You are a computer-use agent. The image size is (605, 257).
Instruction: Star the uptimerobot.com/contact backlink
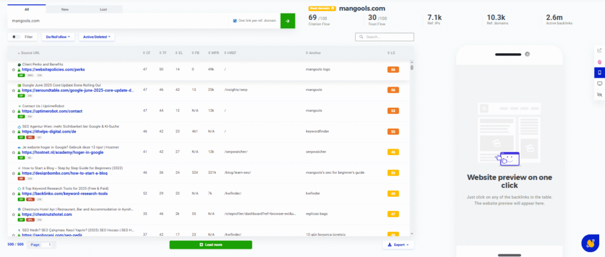coord(14,111)
